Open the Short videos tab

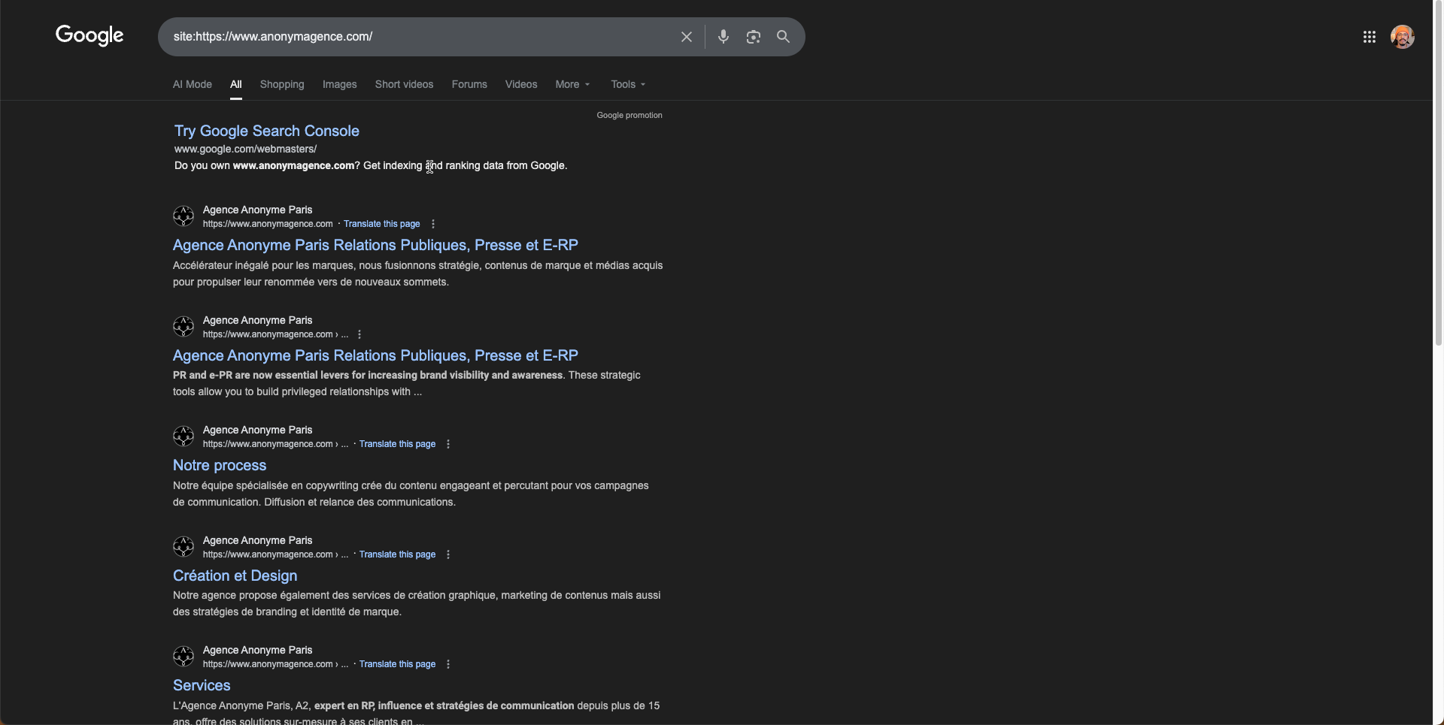point(405,84)
